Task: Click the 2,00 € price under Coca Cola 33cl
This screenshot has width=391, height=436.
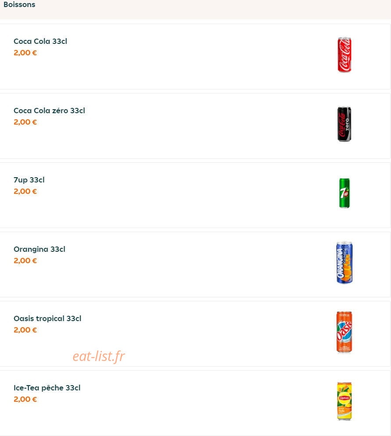Action: 25,53
